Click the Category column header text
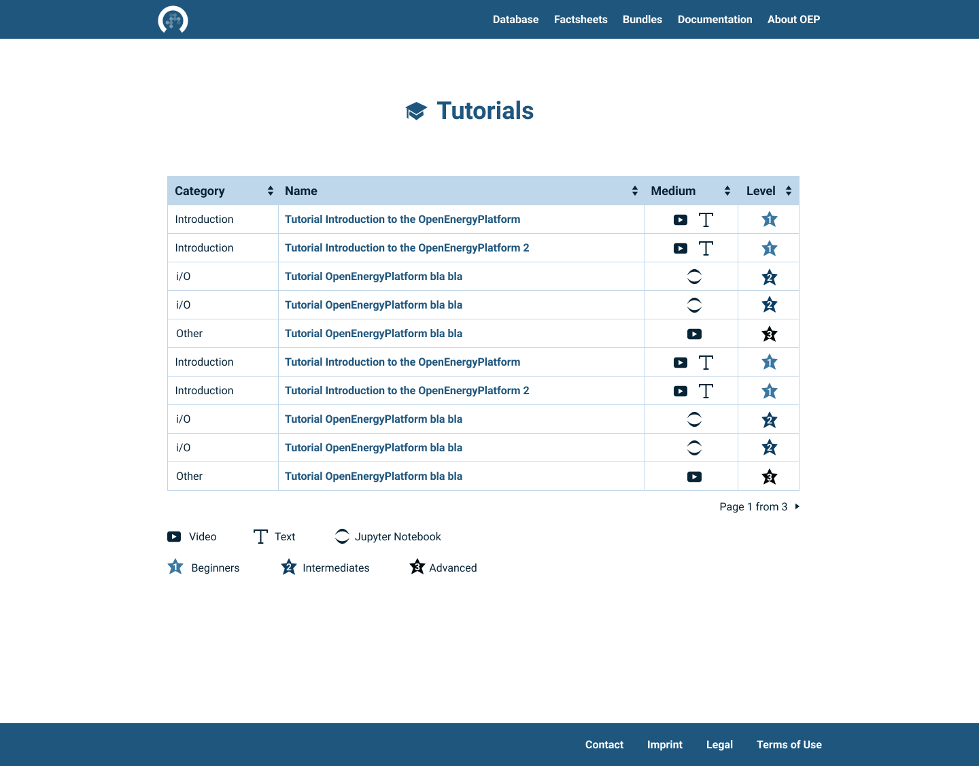Image resolution: width=979 pixels, height=766 pixels. (200, 191)
